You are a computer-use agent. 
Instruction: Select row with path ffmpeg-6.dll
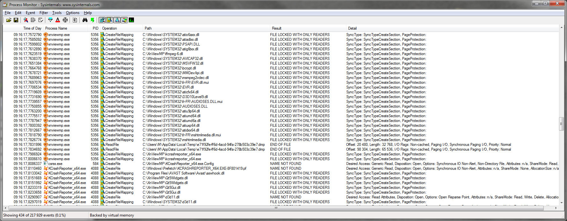click(x=281, y=54)
